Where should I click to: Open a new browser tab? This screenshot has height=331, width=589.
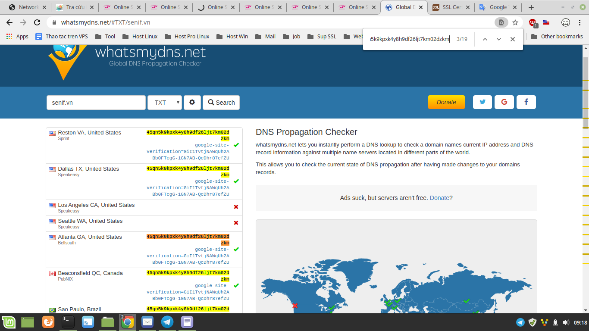[531, 7]
